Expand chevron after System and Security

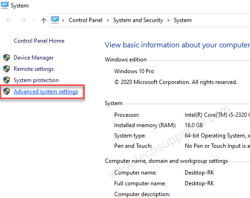coord(168,20)
